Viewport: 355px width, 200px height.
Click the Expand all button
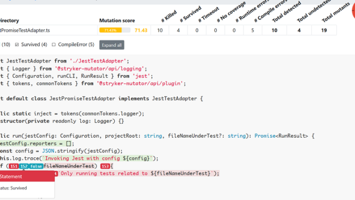tap(111, 45)
